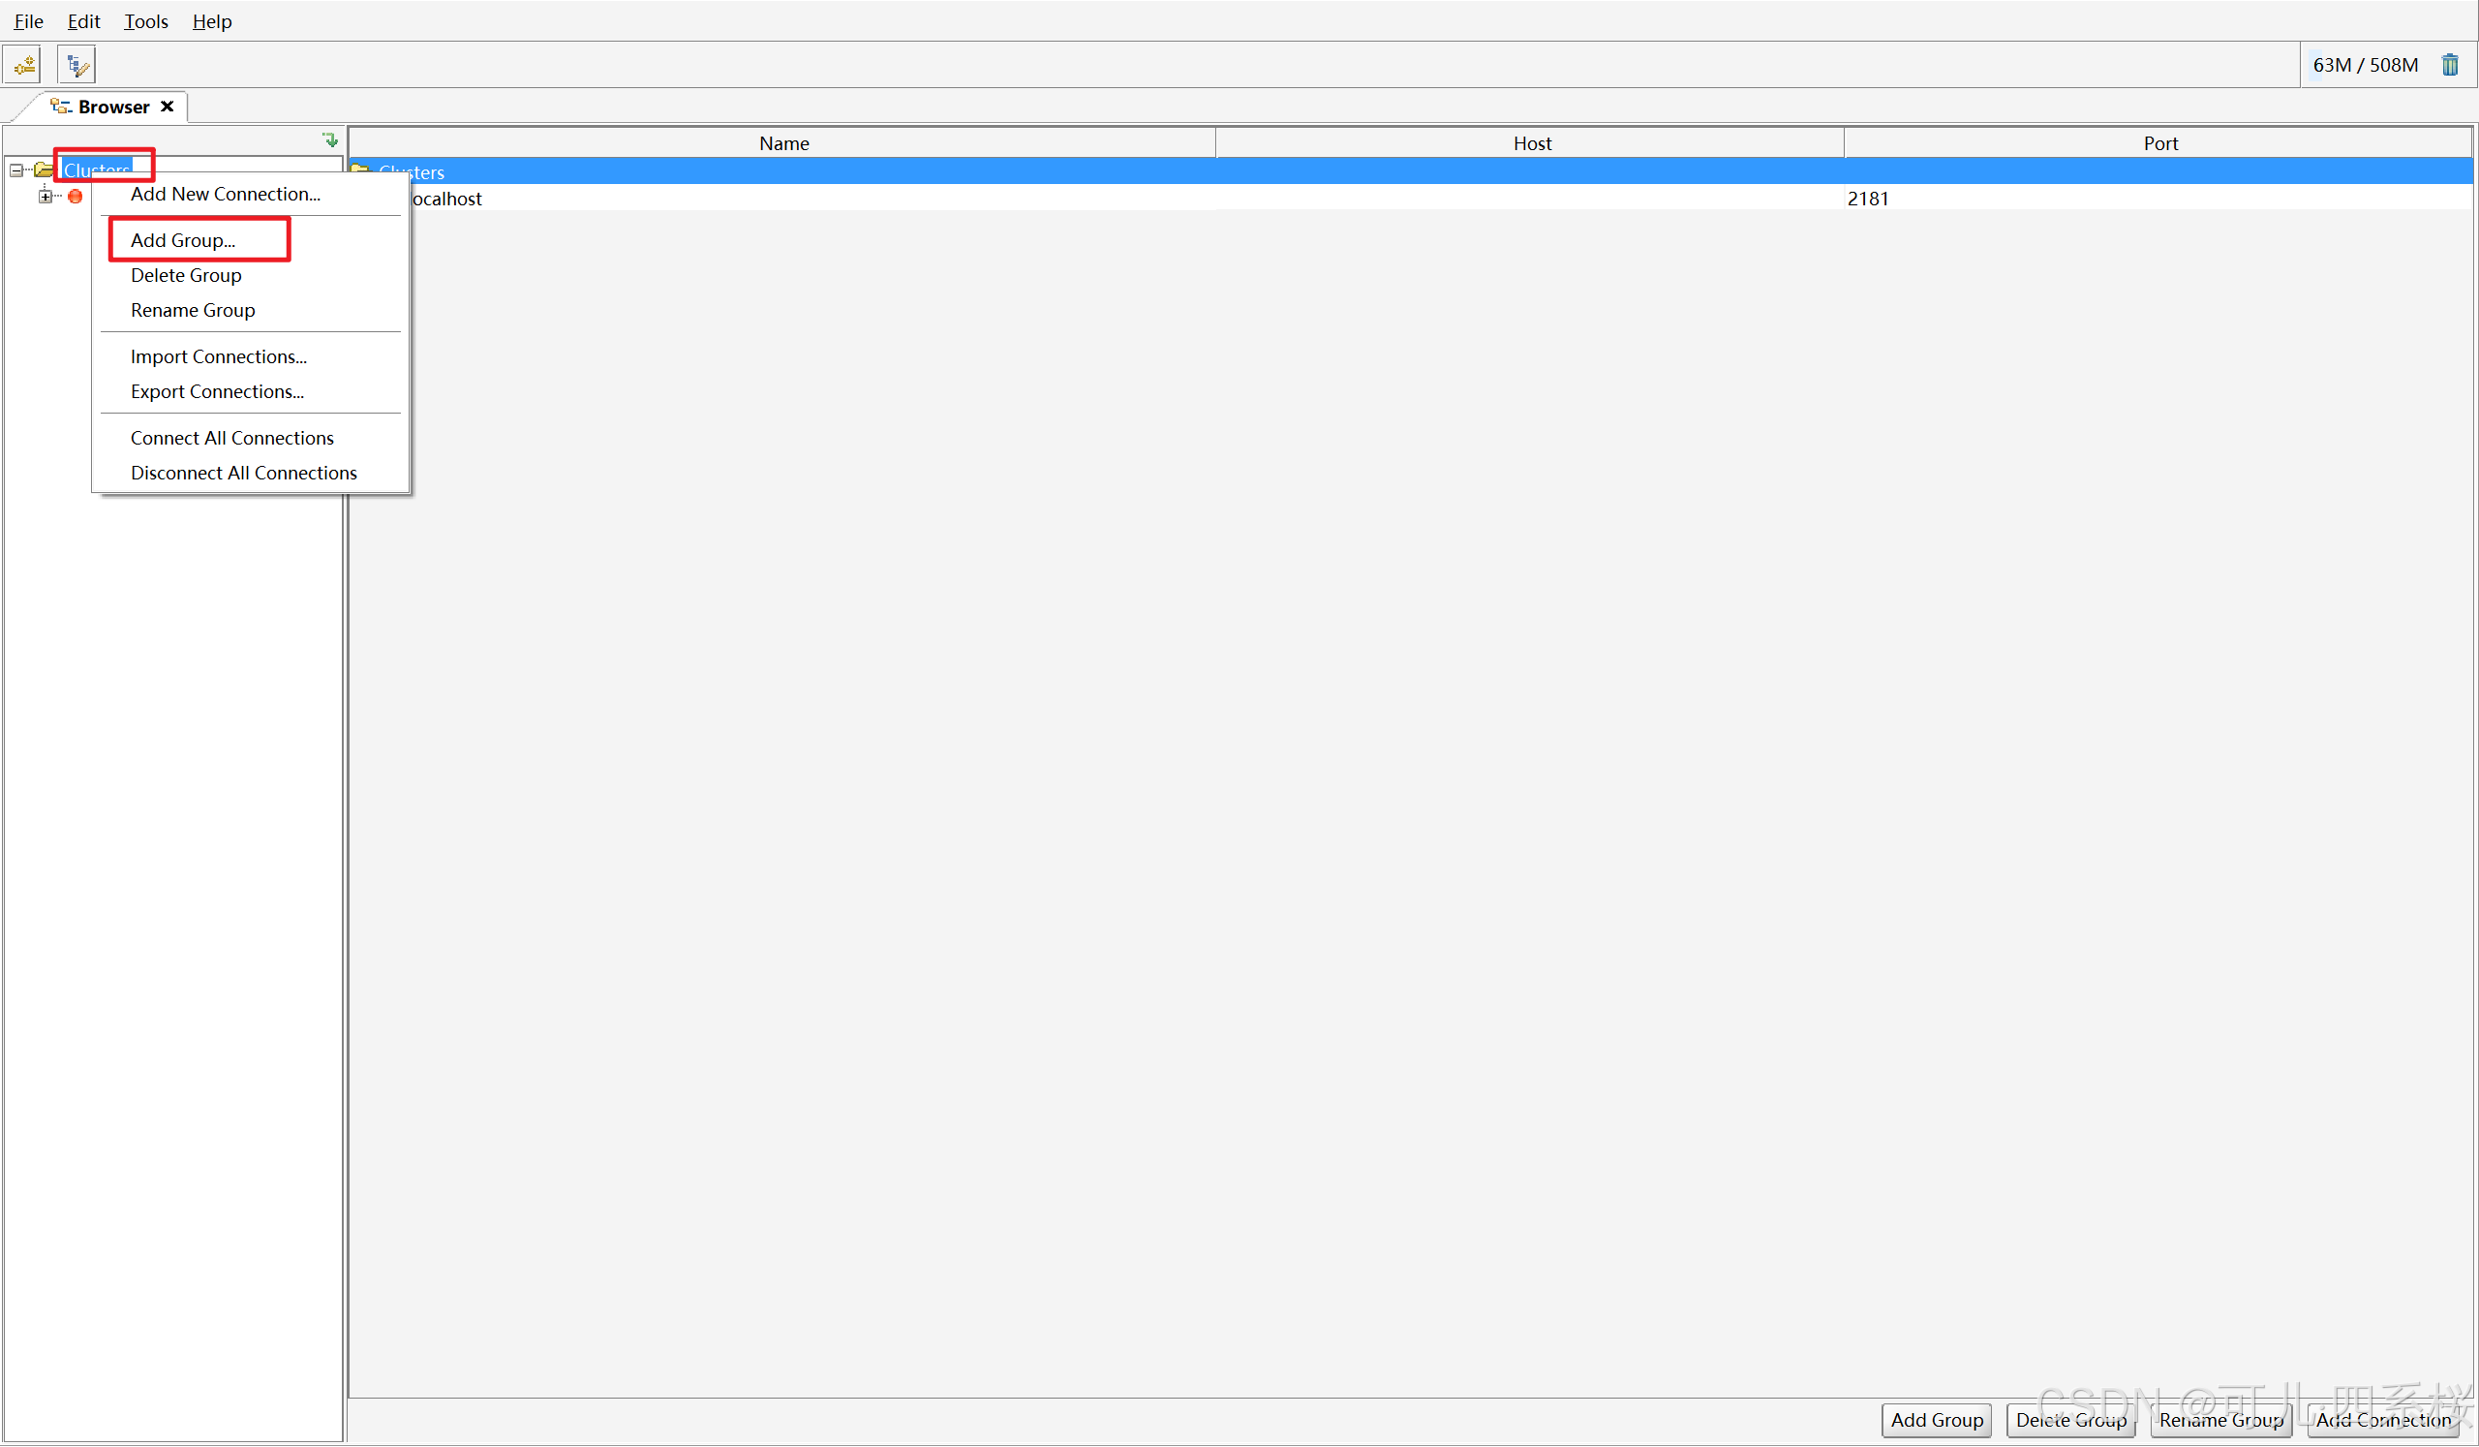This screenshot has width=2479, height=1447.
Task: Click the memory usage 63M / 508M indicator
Action: [2365, 65]
